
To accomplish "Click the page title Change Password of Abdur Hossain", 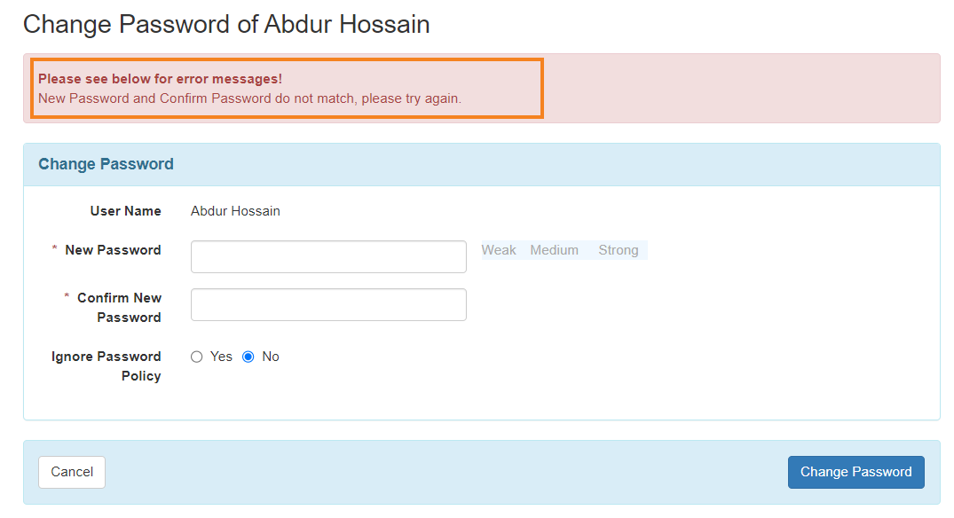I will pos(226,25).
